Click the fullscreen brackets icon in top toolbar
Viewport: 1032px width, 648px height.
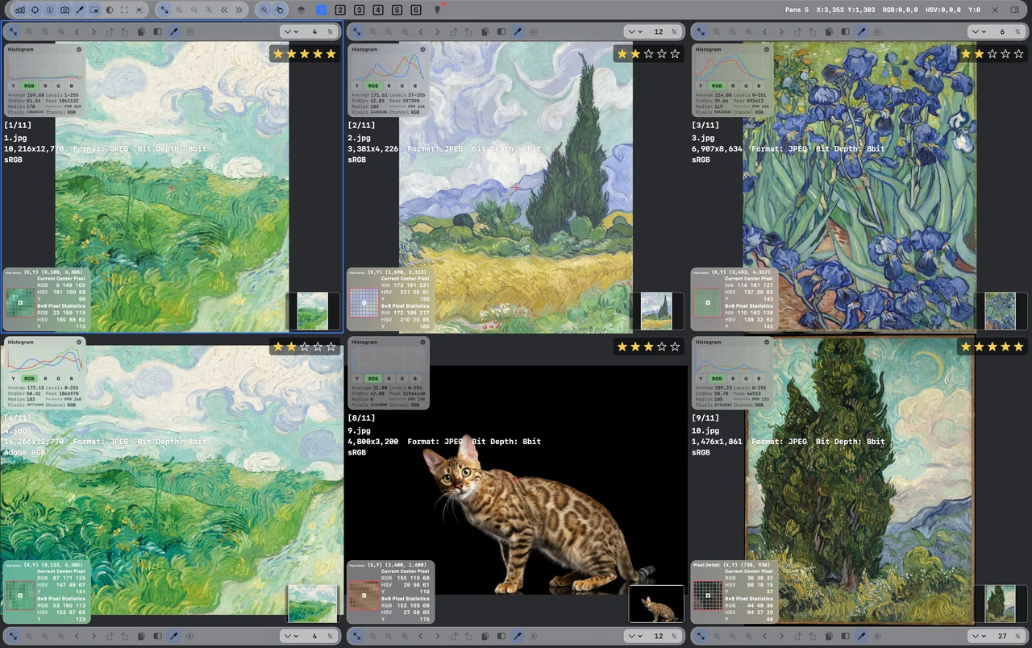pyautogui.click(x=124, y=10)
